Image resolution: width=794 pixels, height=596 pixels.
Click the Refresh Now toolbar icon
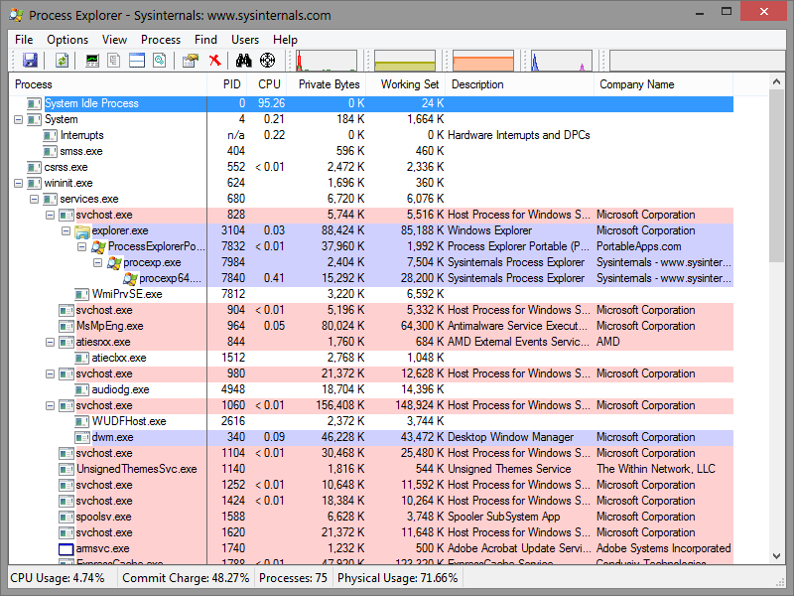[62, 62]
